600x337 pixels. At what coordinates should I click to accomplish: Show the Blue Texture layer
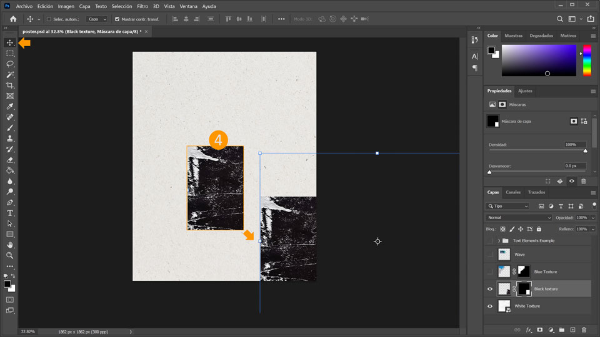tap(490, 271)
